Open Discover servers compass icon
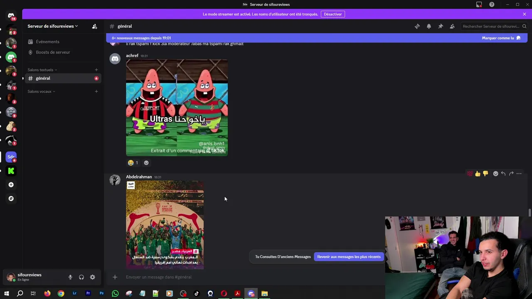Viewport: 532px width, 299px height. point(11,199)
